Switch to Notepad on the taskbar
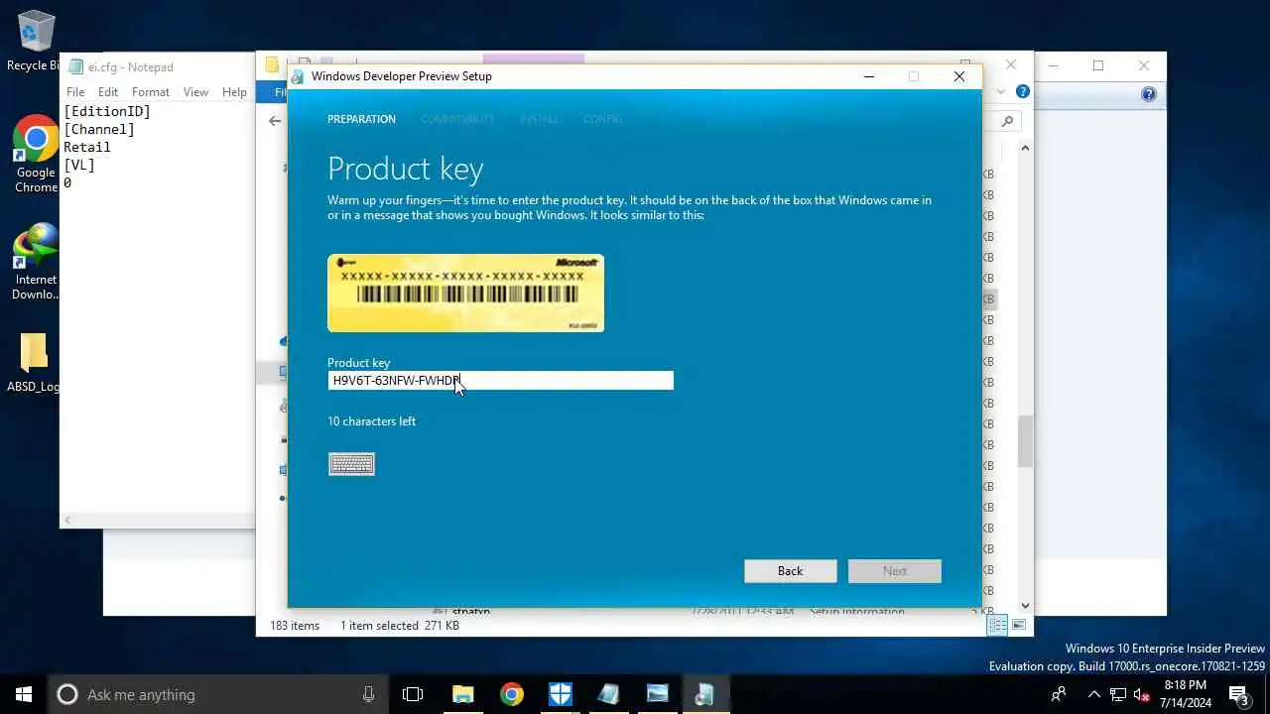This screenshot has height=714, width=1270. 608,694
